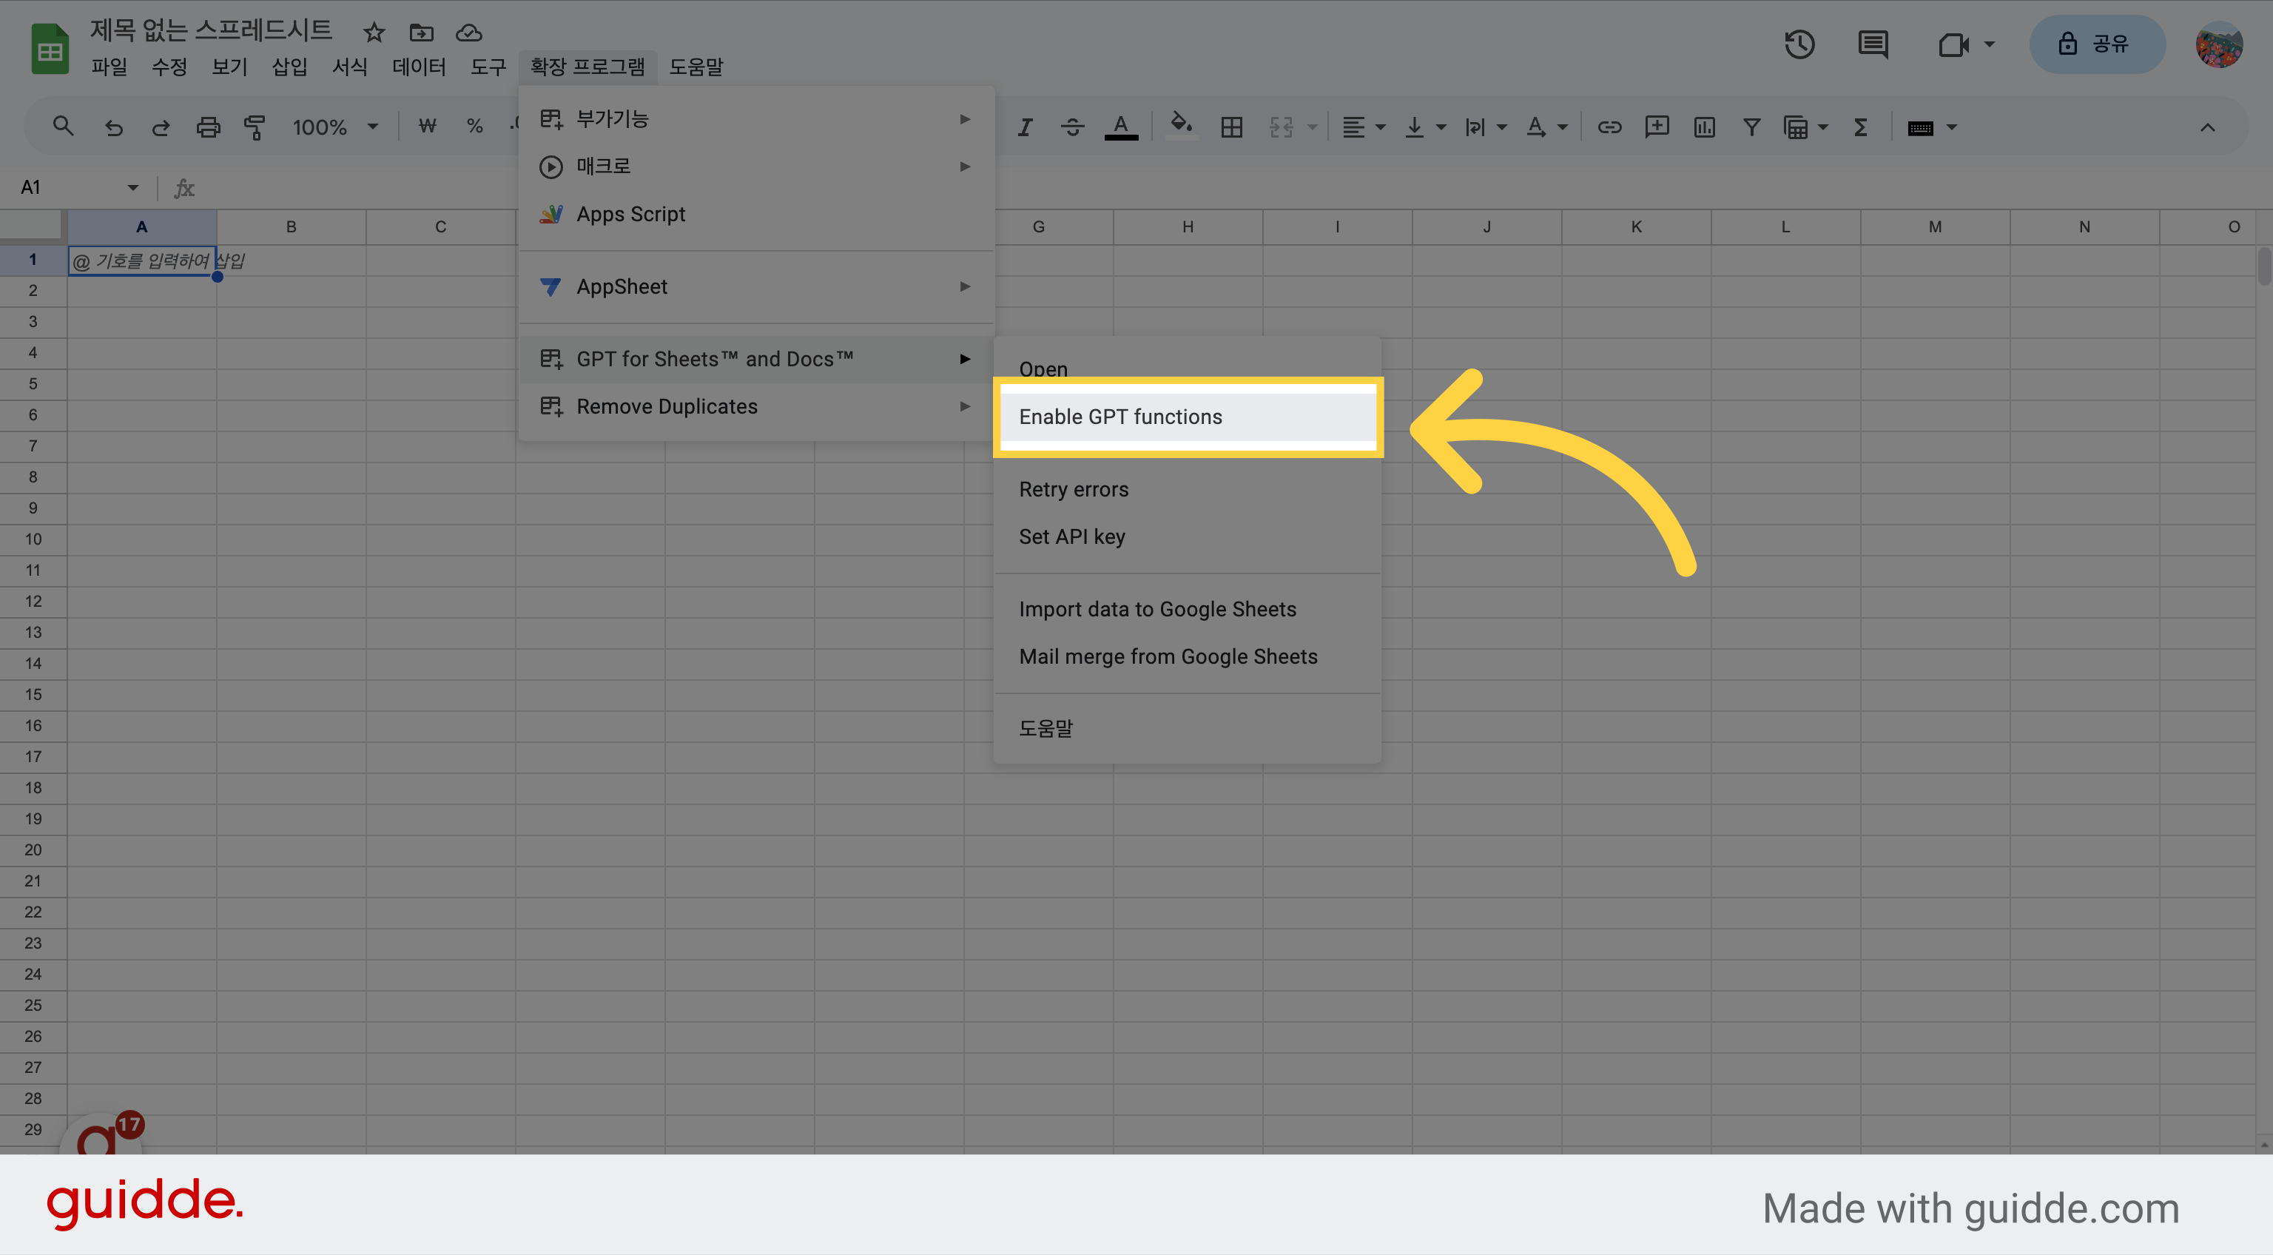Image resolution: width=2273 pixels, height=1255 pixels.
Task: Open the account profile avatar
Action: tap(2219, 44)
